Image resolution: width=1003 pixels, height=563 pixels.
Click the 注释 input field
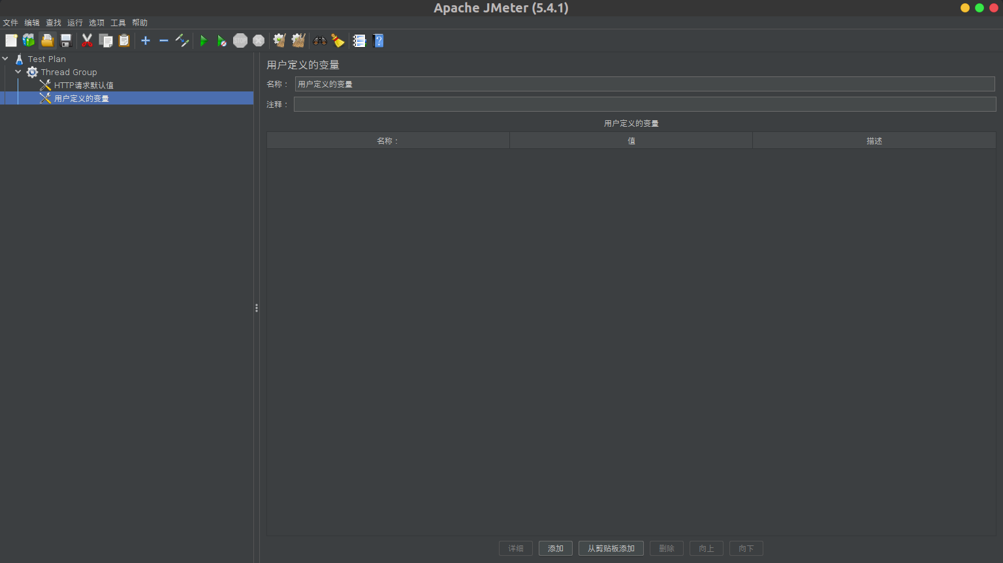[645, 104]
